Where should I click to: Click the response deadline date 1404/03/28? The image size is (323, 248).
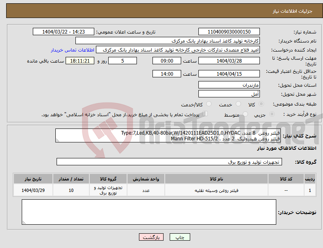tap(229, 61)
